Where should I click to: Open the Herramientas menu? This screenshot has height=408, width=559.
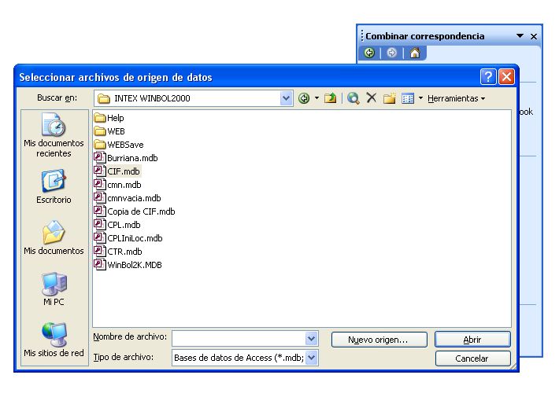[x=456, y=98]
